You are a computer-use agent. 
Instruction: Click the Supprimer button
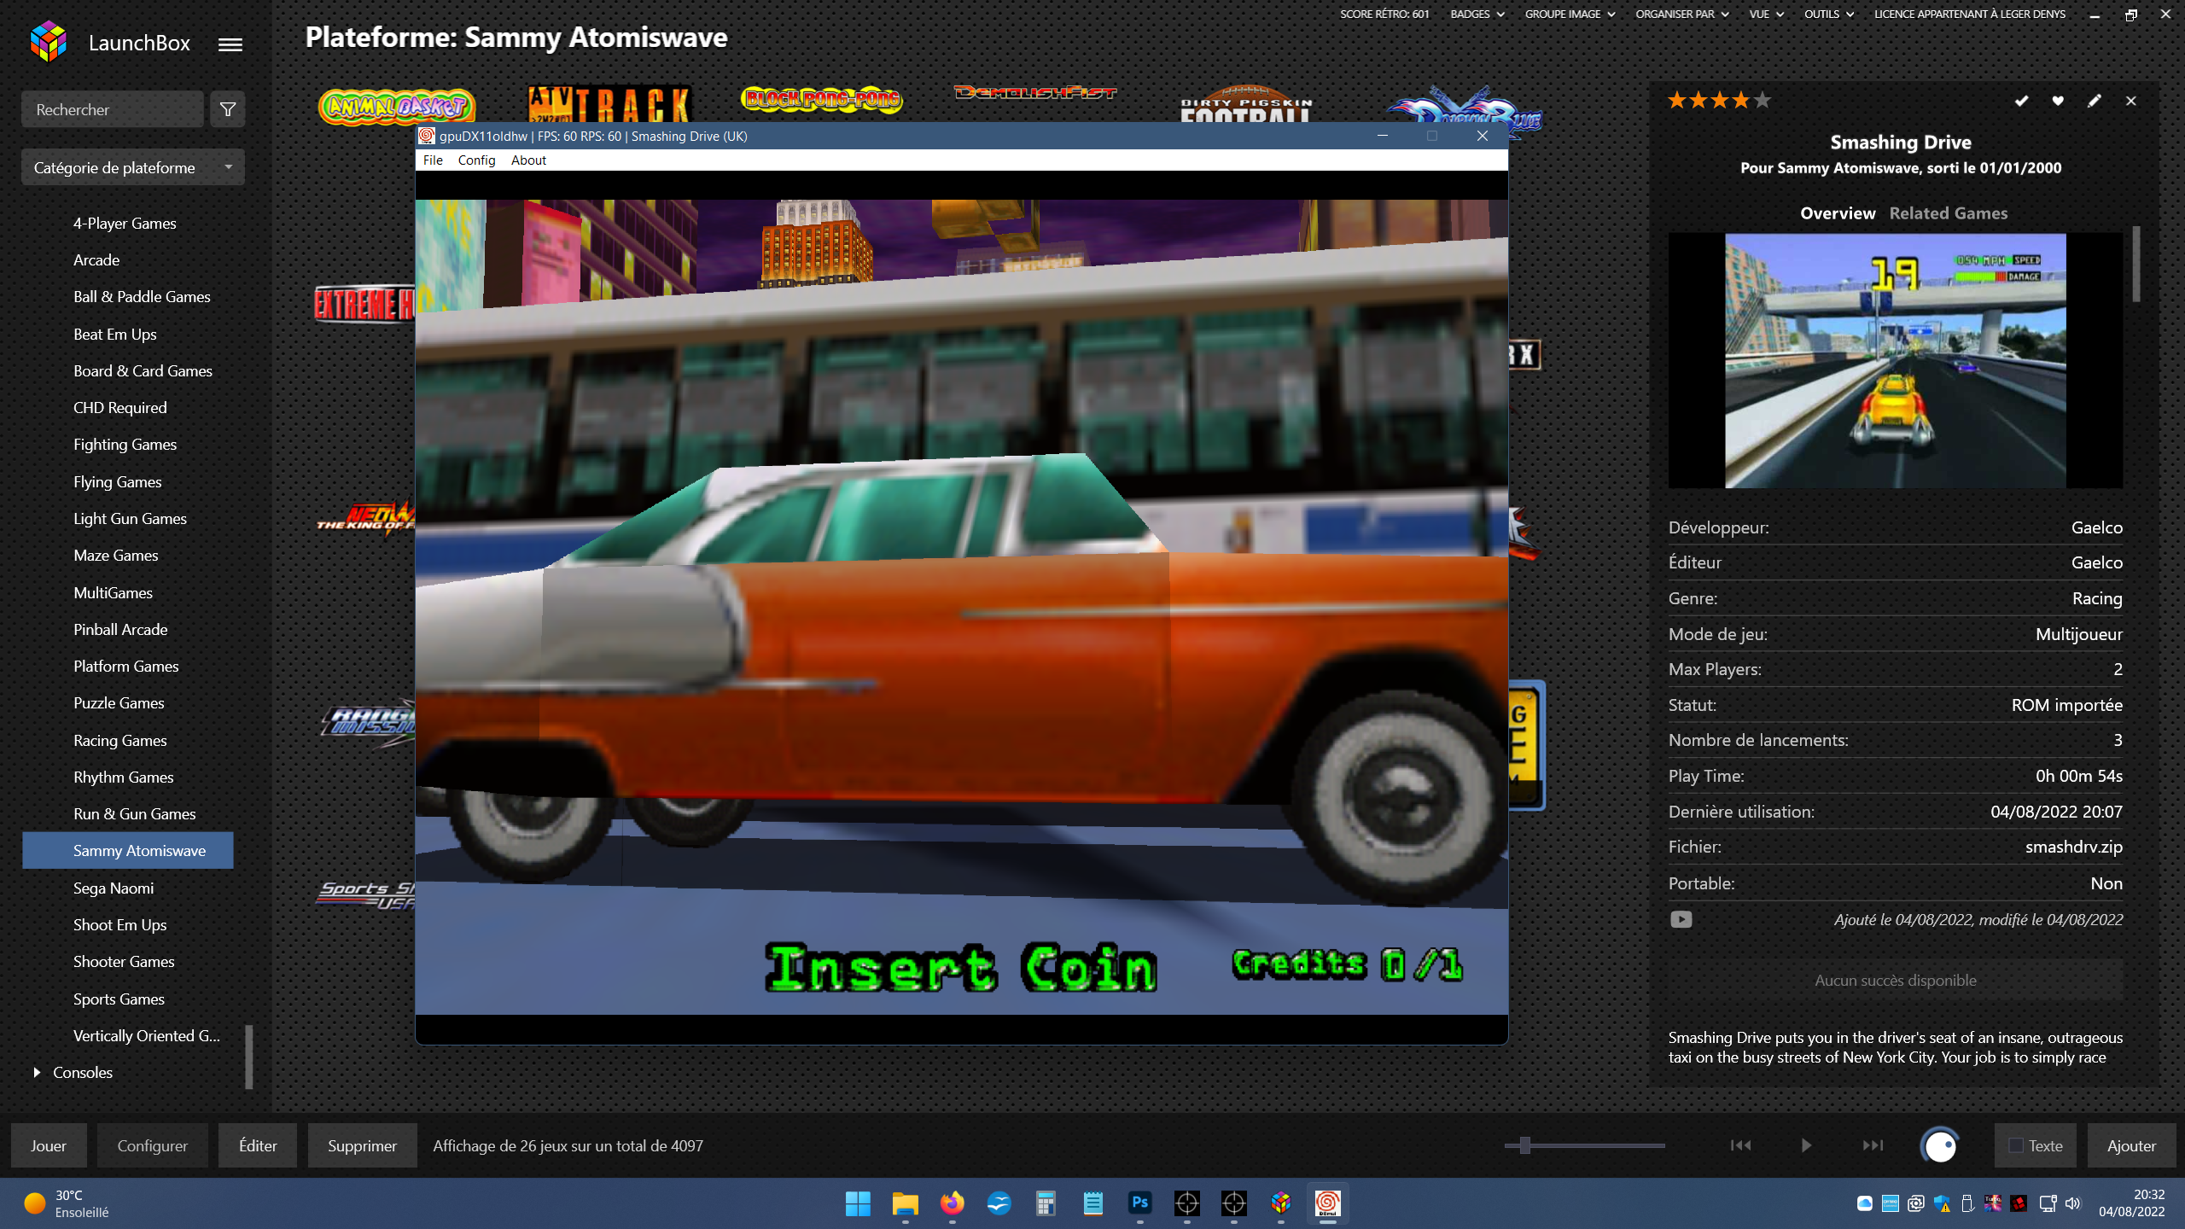(x=362, y=1145)
